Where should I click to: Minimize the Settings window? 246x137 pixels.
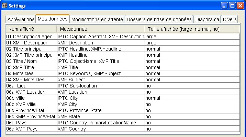click(224, 6)
